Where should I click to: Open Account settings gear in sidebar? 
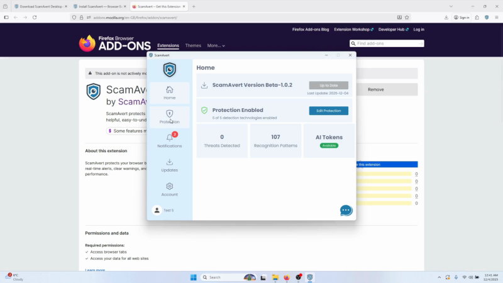coord(169,189)
